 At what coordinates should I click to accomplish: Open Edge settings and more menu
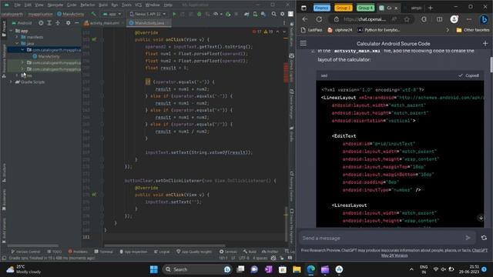point(469,19)
